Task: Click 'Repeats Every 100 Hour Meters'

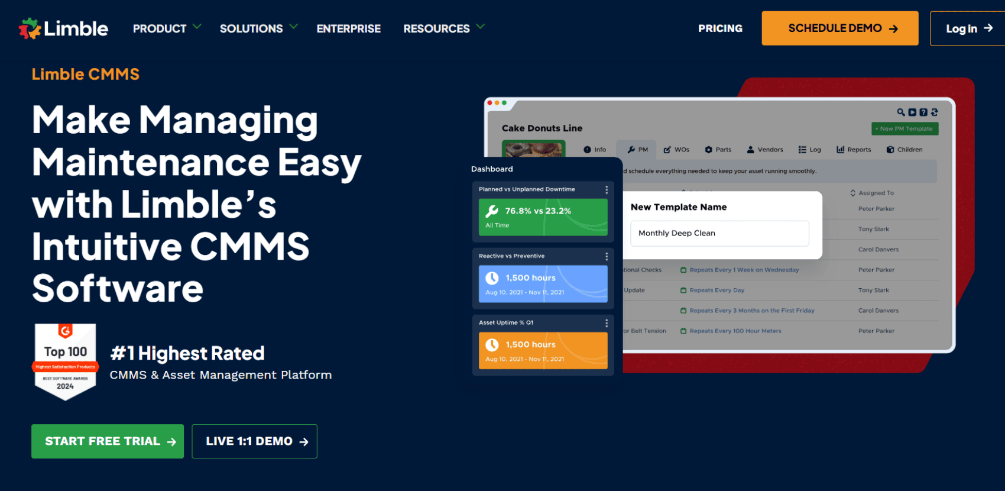Action: (x=735, y=331)
